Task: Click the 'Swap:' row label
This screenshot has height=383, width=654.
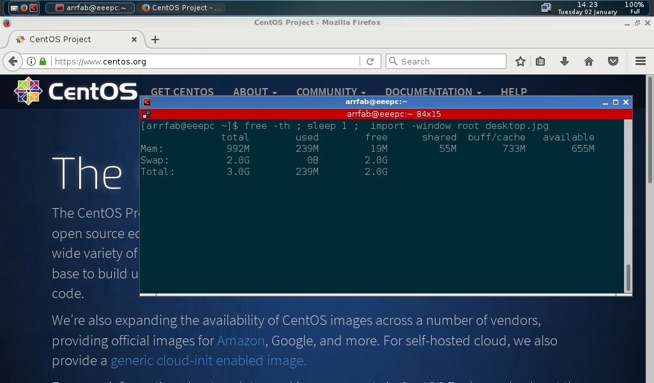Action: (155, 160)
